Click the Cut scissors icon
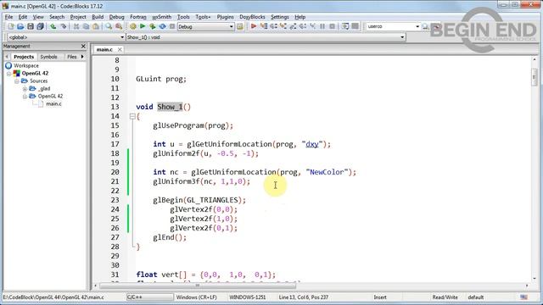543x305 pixels. coord(76,26)
